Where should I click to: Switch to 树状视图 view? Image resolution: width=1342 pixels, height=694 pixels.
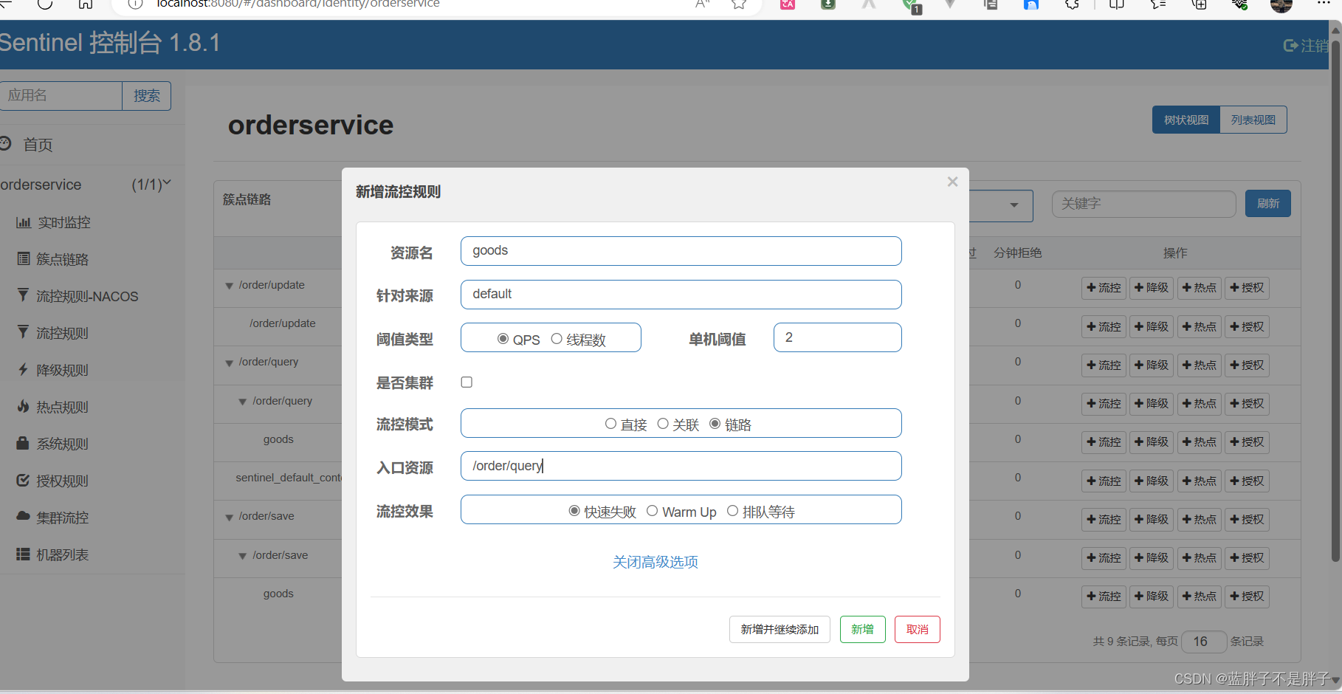tap(1186, 120)
